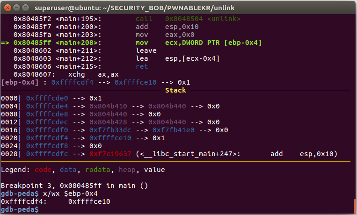Click heap pointer 0x804b428
Screen dimensions: 357x215
(x=108, y=122)
